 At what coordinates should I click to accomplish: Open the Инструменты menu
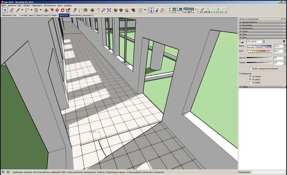pyautogui.click(x=50, y=5)
